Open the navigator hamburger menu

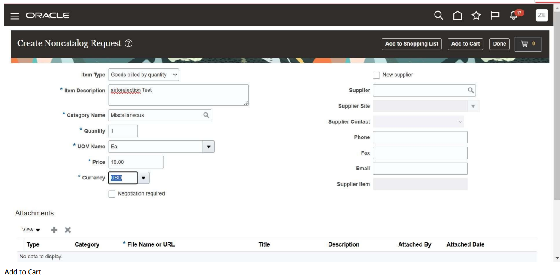point(14,16)
